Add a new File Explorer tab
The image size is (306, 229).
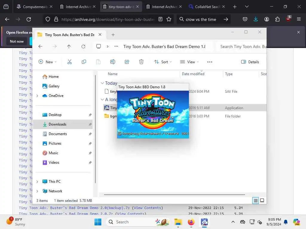(113, 35)
